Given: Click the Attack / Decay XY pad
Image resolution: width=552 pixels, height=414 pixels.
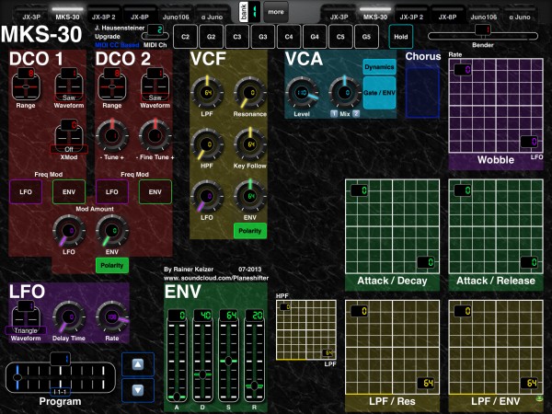Looking at the screenshot, I should click(392, 226).
